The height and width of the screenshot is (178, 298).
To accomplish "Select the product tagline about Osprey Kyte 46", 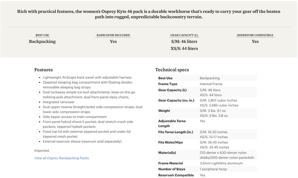I will (x=149, y=14).
